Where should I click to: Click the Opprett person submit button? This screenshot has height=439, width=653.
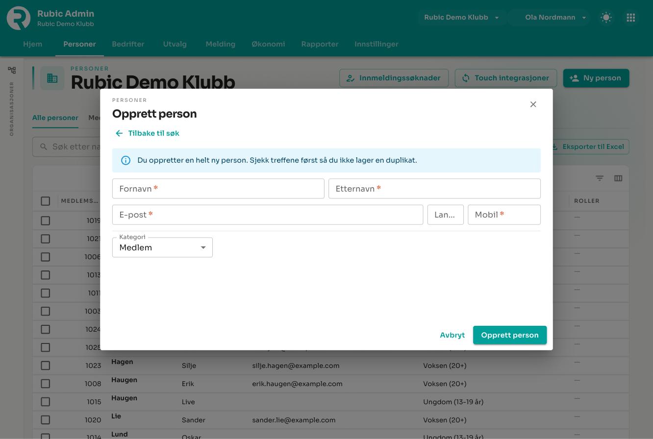[x=510, y=335]
